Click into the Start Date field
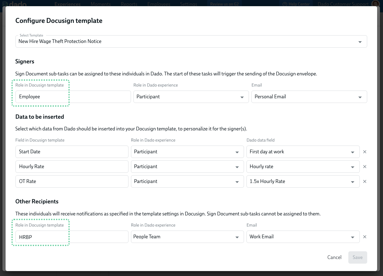This screenshot has height=276, width=383. (72, 152)
